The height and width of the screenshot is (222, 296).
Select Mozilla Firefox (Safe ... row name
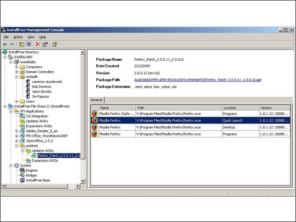(117, 114)
